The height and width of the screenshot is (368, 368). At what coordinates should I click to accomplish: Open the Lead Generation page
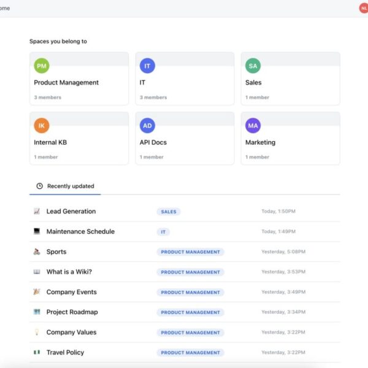pos(71,212)
